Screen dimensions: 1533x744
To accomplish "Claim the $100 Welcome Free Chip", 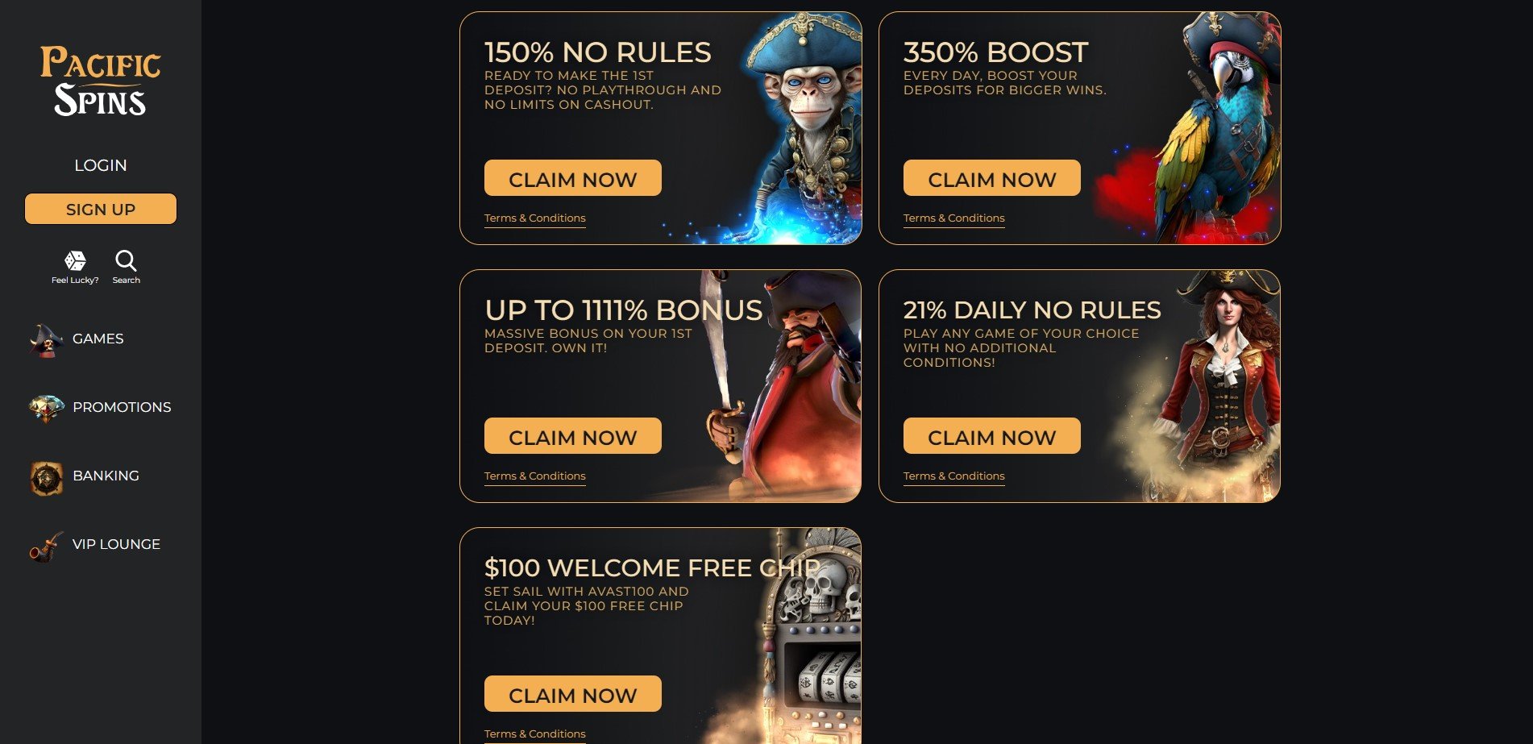I will tap(573, 694).
